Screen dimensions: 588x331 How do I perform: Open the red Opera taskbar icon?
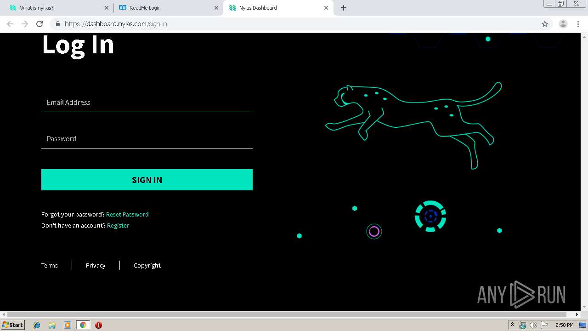click(98, 325)
